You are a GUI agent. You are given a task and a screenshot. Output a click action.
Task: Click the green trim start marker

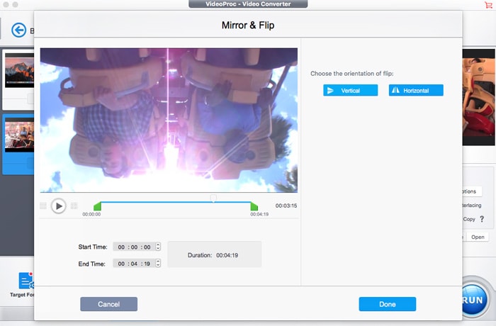point(97,206)
